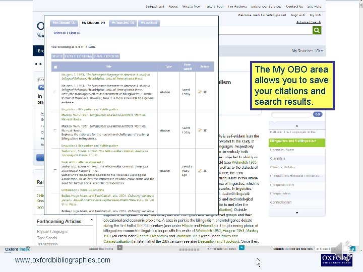The height and width of the screenshot is (272, 363).
Task: Click the E-MAIL CITATIONS button
Action: (x=107, y=56)
